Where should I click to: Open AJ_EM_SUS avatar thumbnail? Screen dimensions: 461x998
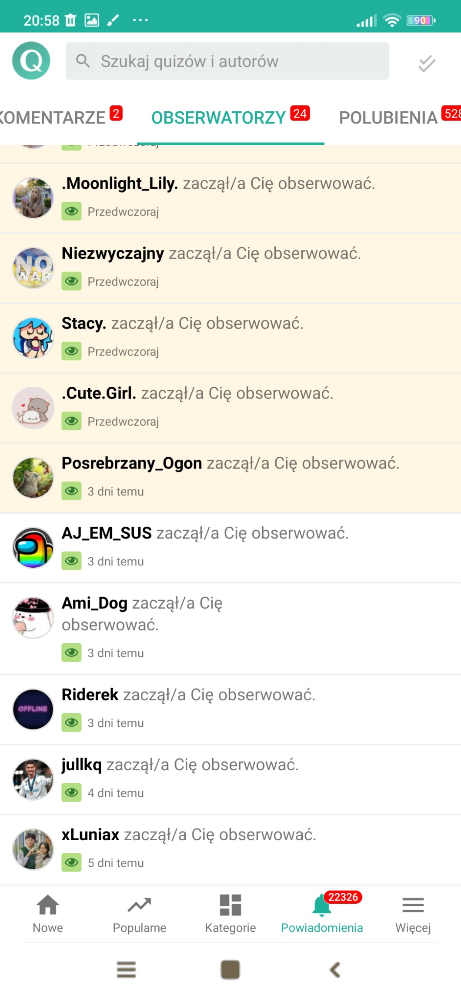[33, 548]
